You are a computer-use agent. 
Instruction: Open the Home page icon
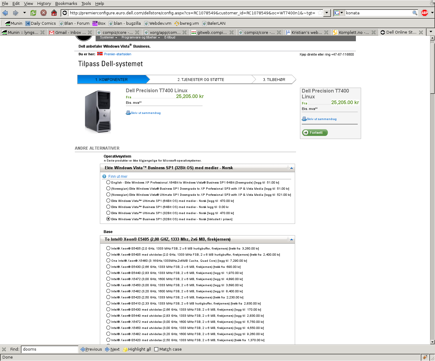pyautogui.click(x=54, y=13)
